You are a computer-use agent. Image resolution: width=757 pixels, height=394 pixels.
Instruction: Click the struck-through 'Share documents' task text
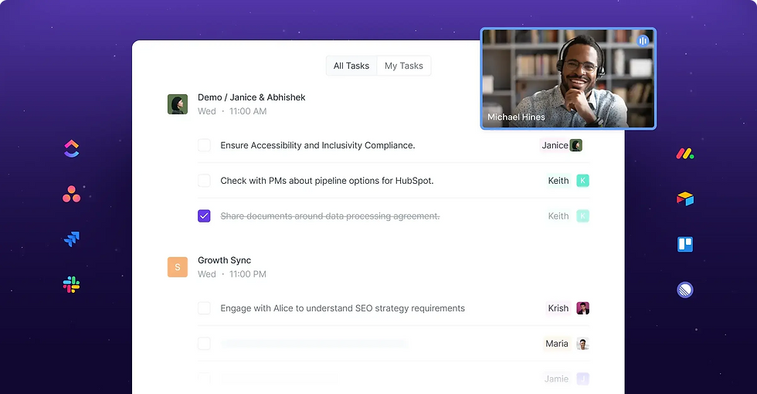[x=331, y=216]
